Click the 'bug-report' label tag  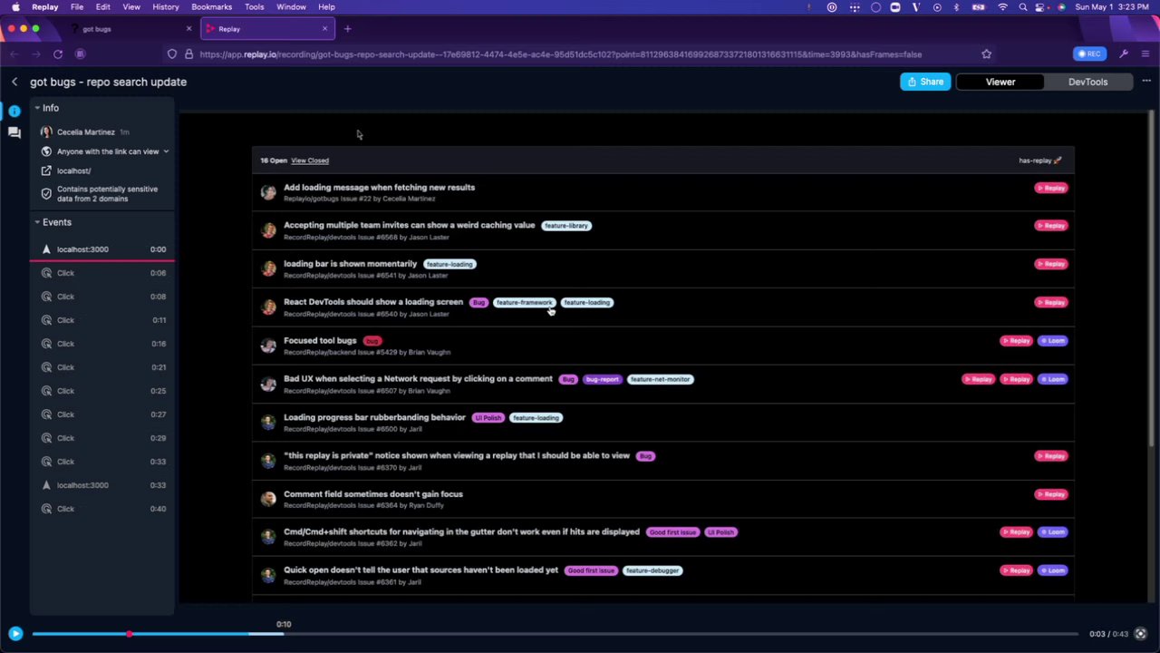coord(602,379)
